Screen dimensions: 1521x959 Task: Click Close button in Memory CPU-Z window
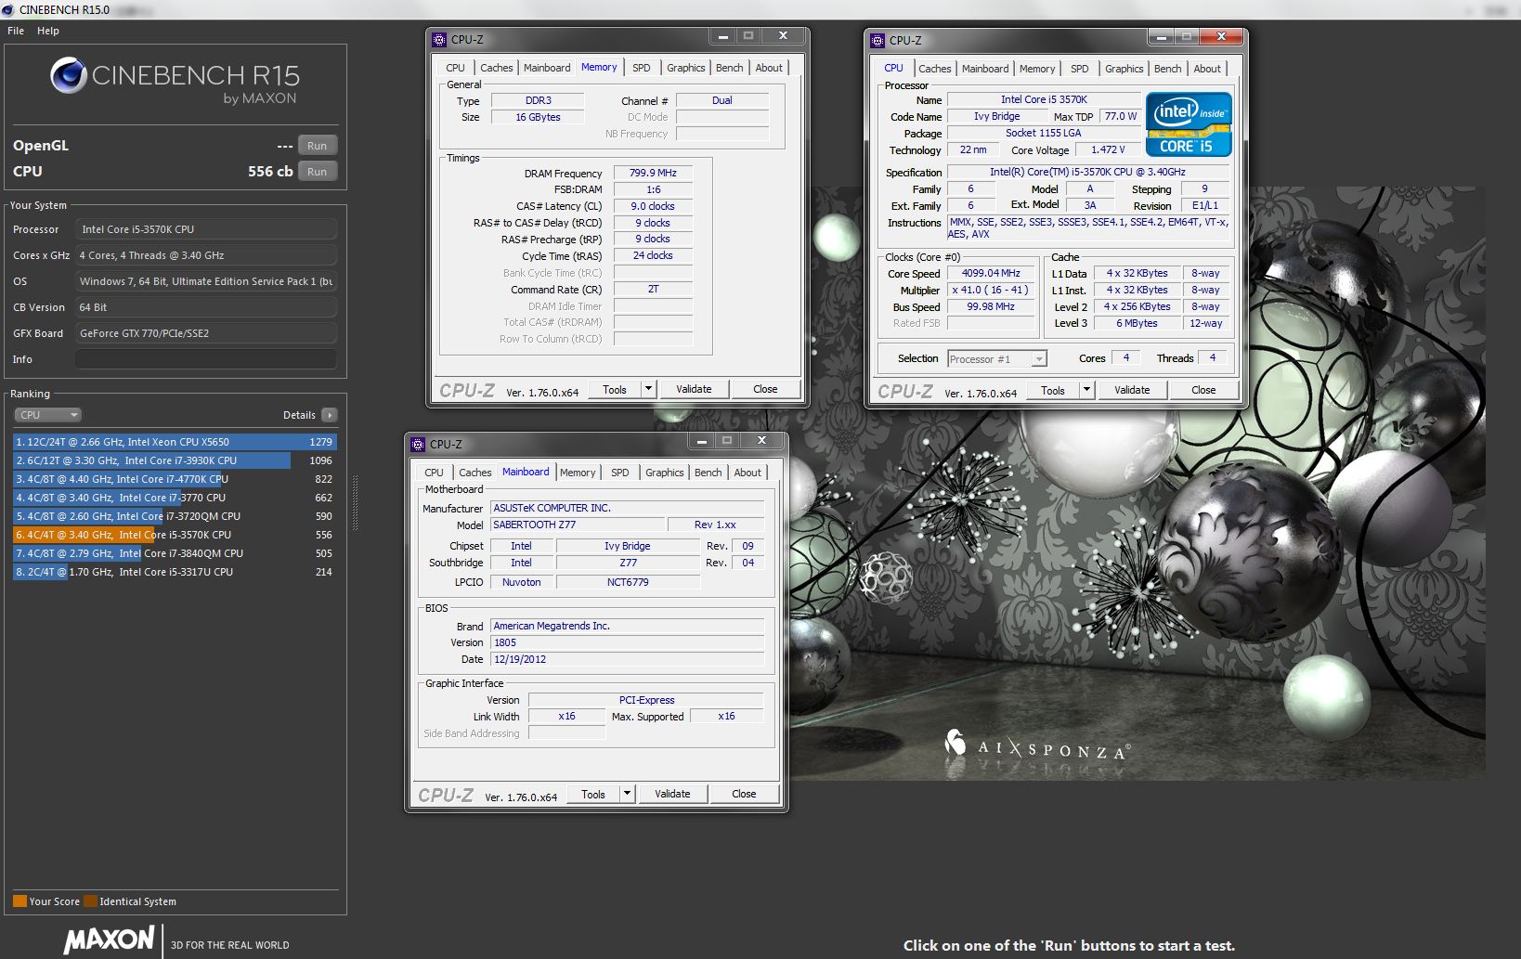pyautogui.click(x=765, y=390)
